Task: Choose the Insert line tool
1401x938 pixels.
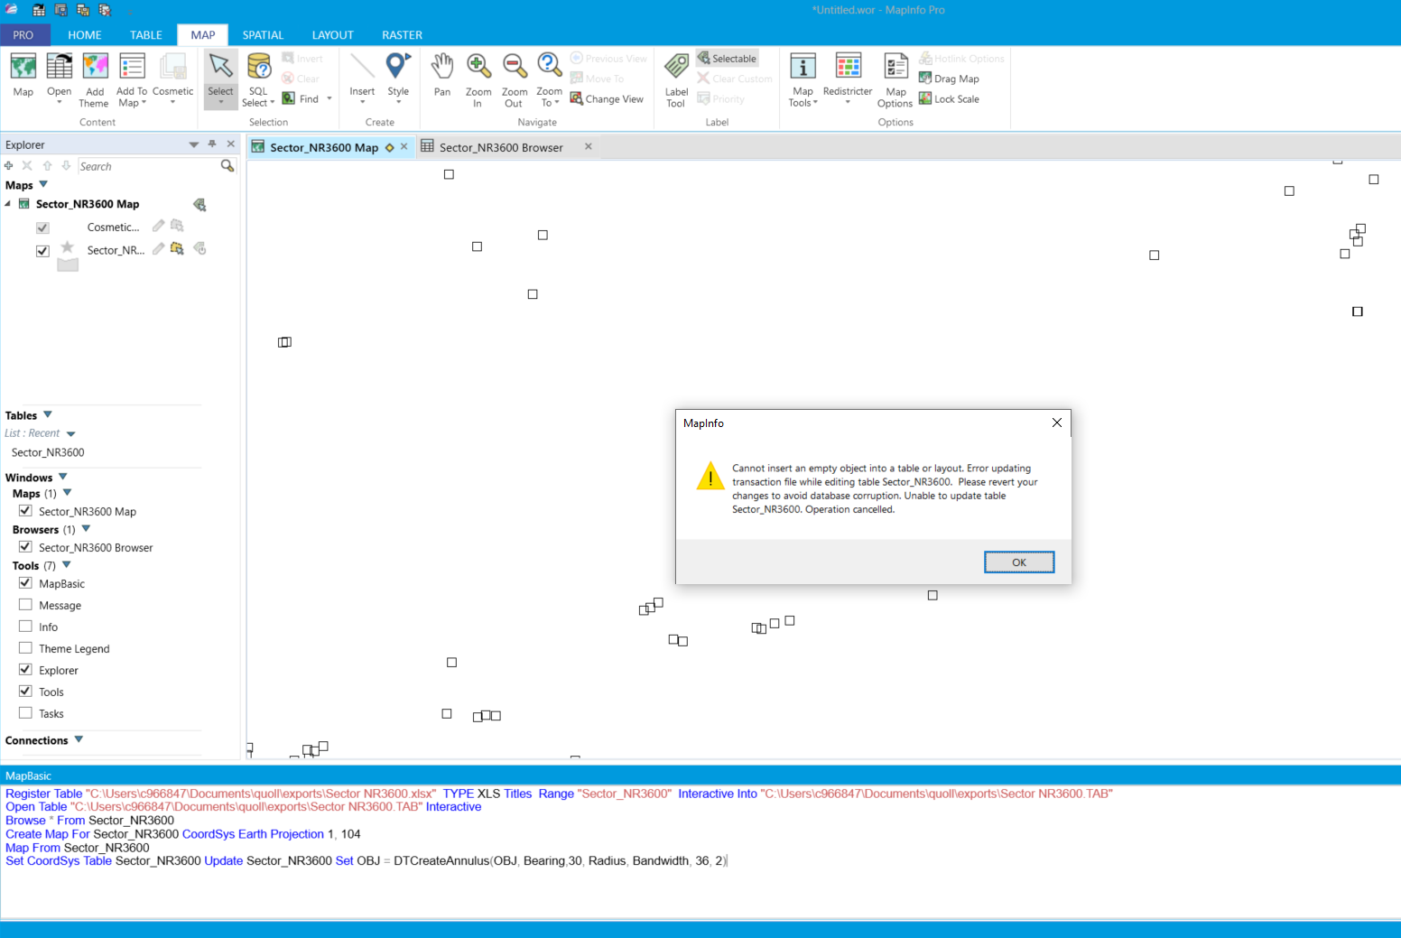Action: 362,67
